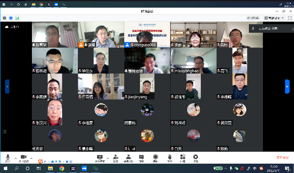Image resolution: width=294 pixels, height=173 pixels.
Task: Click the meeting info icon
Action: point(4,18)
